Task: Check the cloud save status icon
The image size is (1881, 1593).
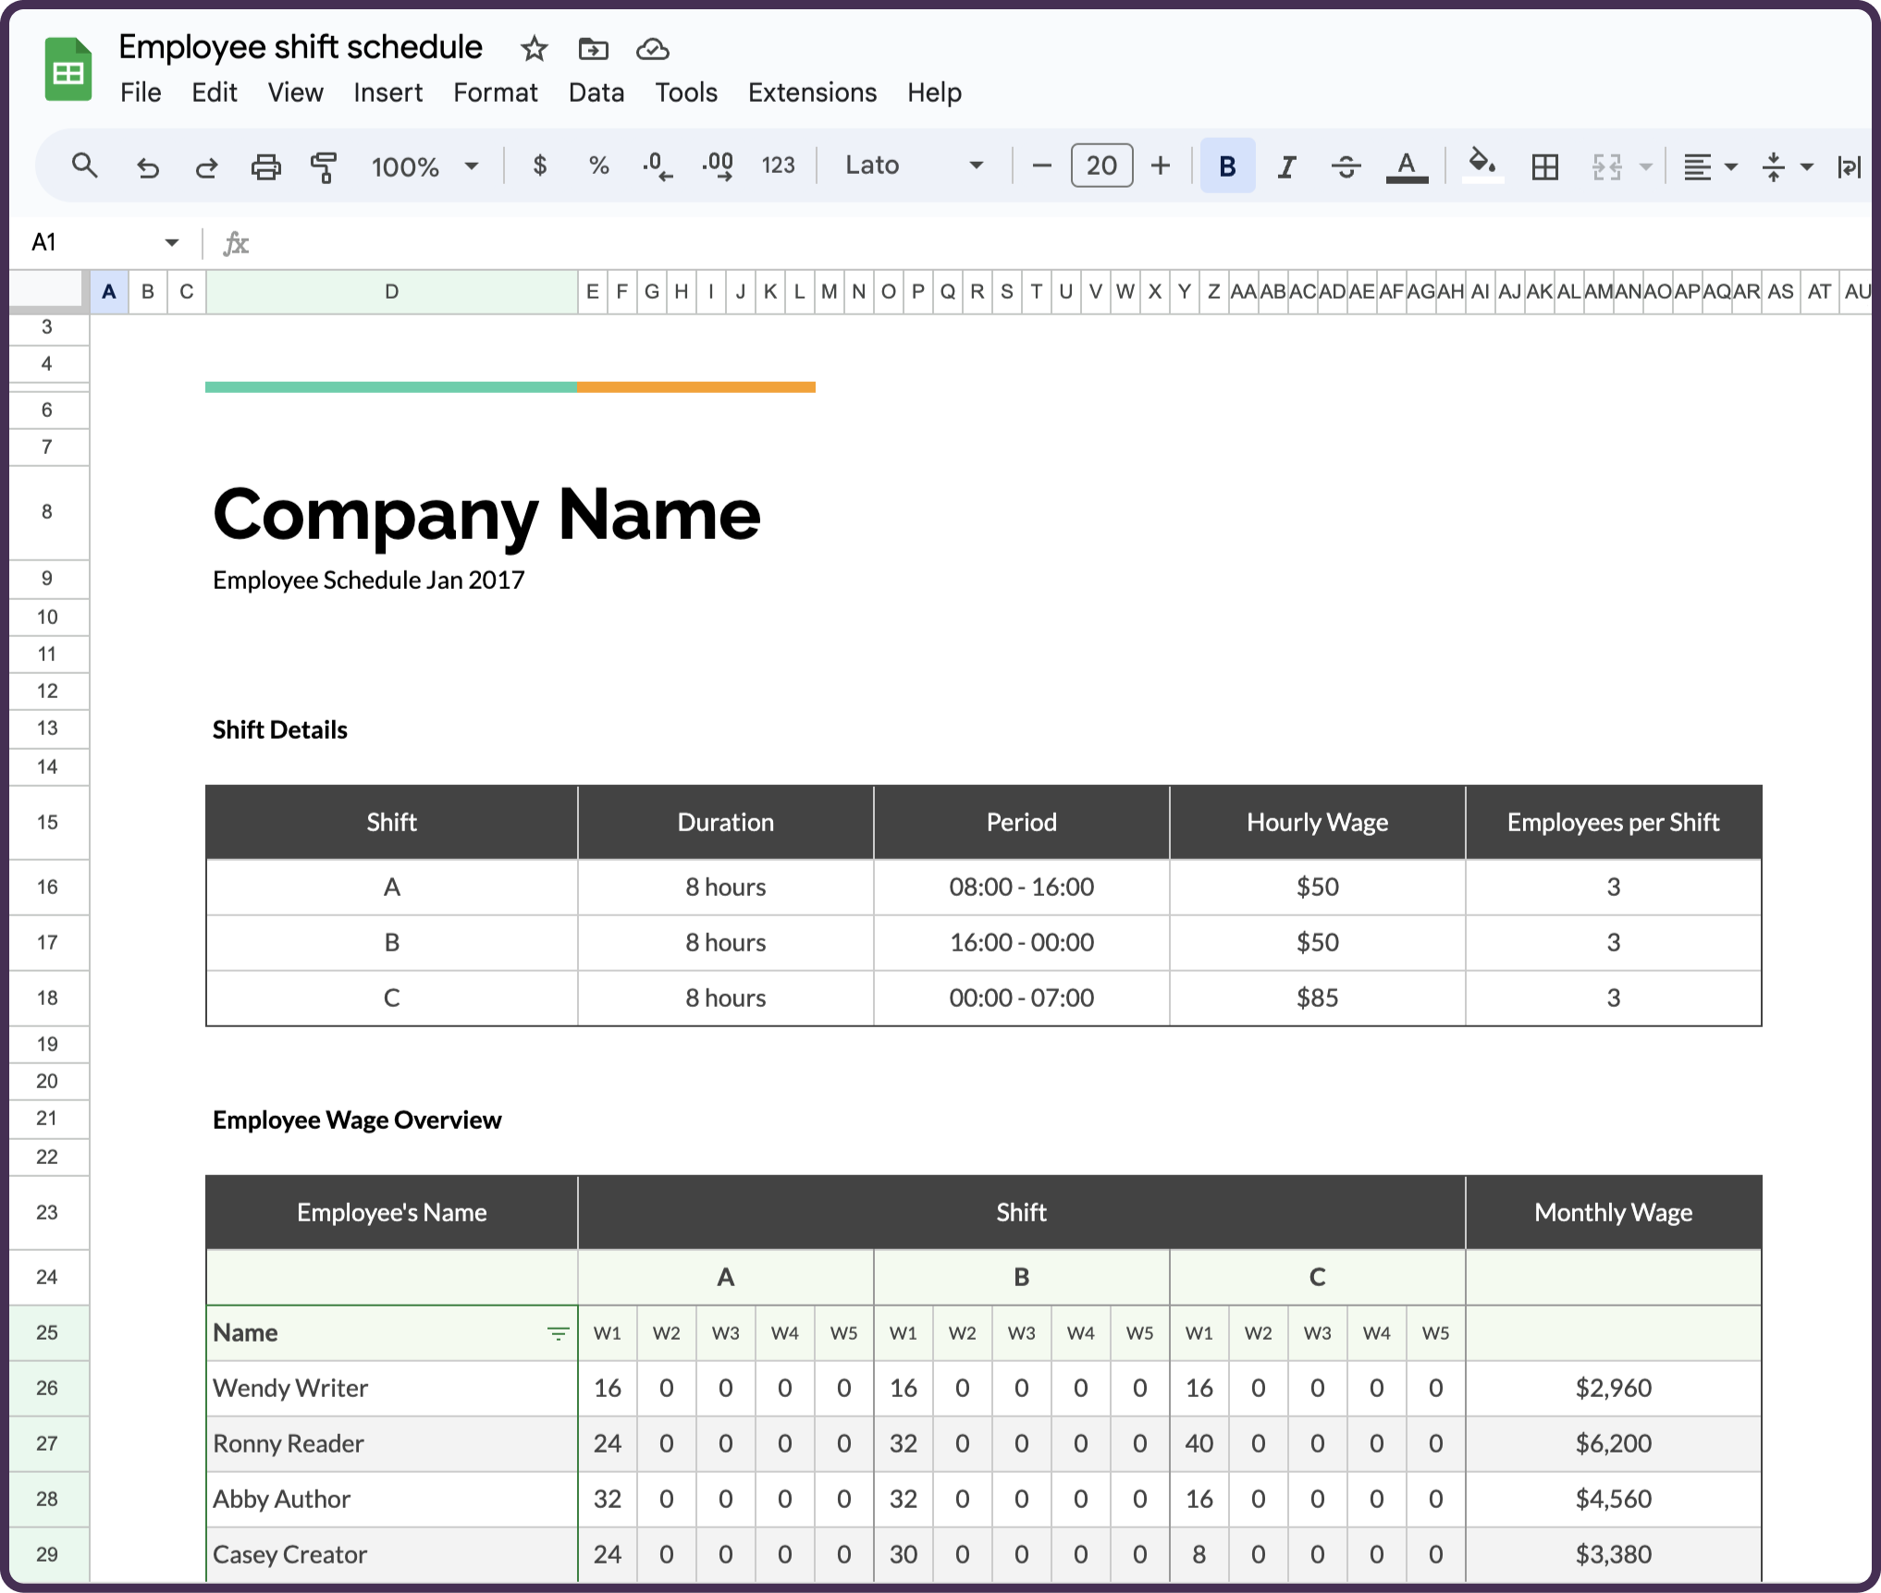Action: (652, 48)
